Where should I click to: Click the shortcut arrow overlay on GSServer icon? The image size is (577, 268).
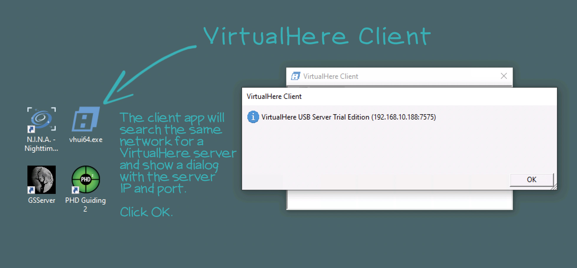tap(31, 190)
